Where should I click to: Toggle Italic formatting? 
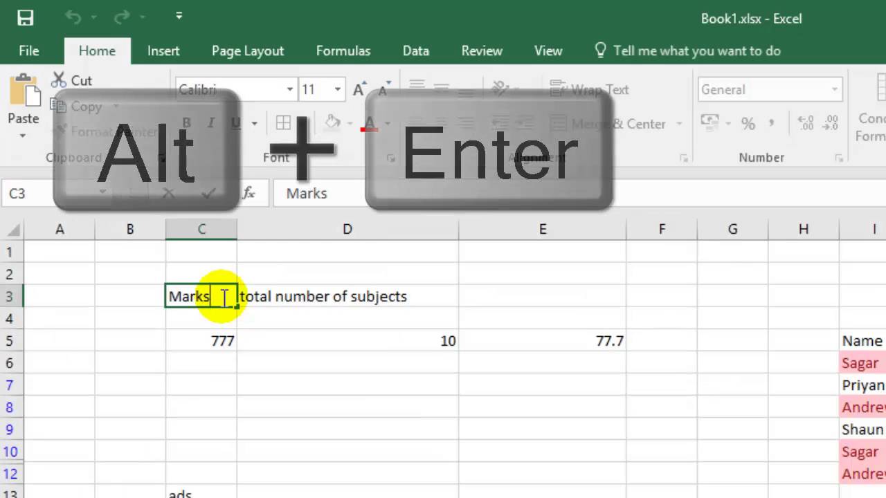pos(211,123)
